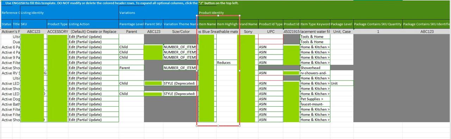
Task: Select the Size/Color variation theme cell
Action: coord(180,31)
